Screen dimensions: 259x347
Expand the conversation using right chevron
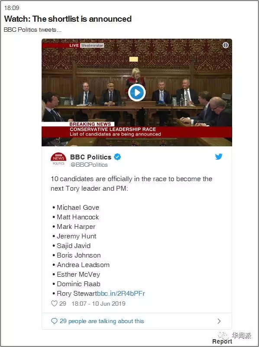point(219,321)
